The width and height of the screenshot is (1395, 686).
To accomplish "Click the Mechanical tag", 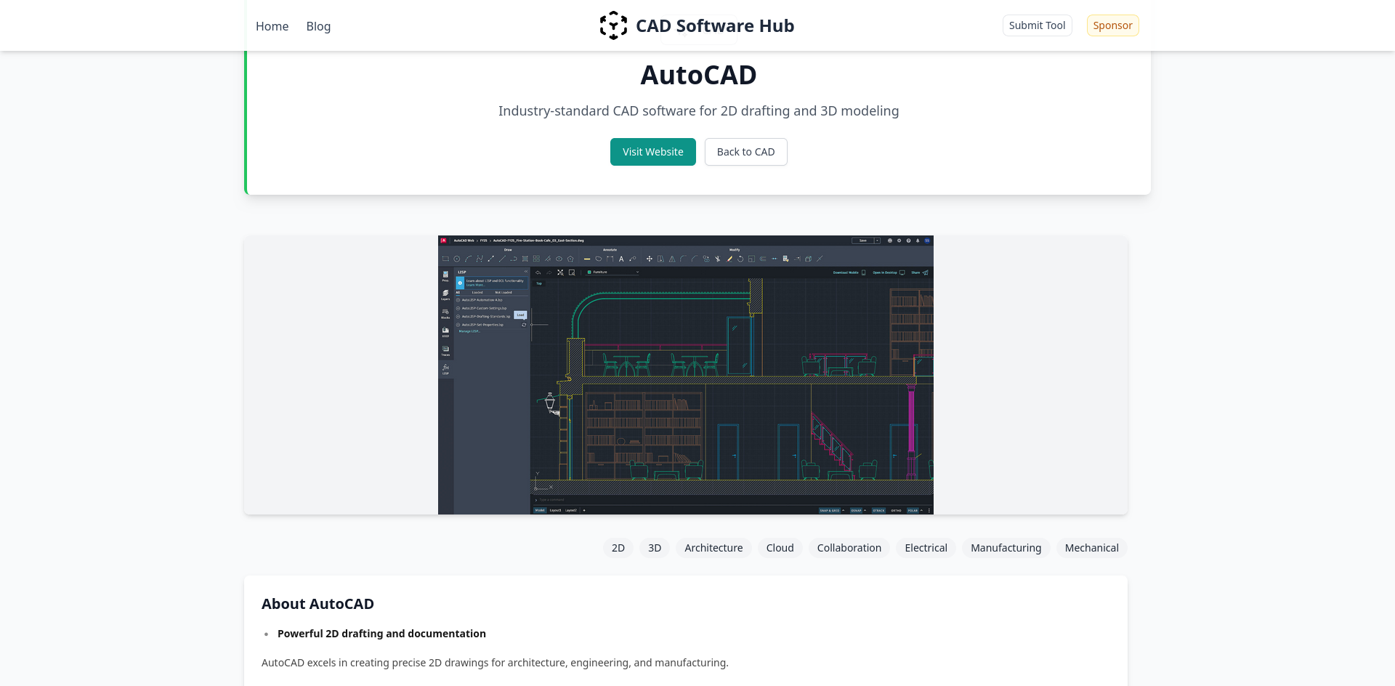I will pos(1091,548).
